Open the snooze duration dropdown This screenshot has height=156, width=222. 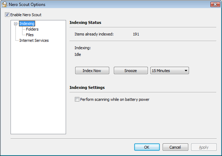[170, 71]
